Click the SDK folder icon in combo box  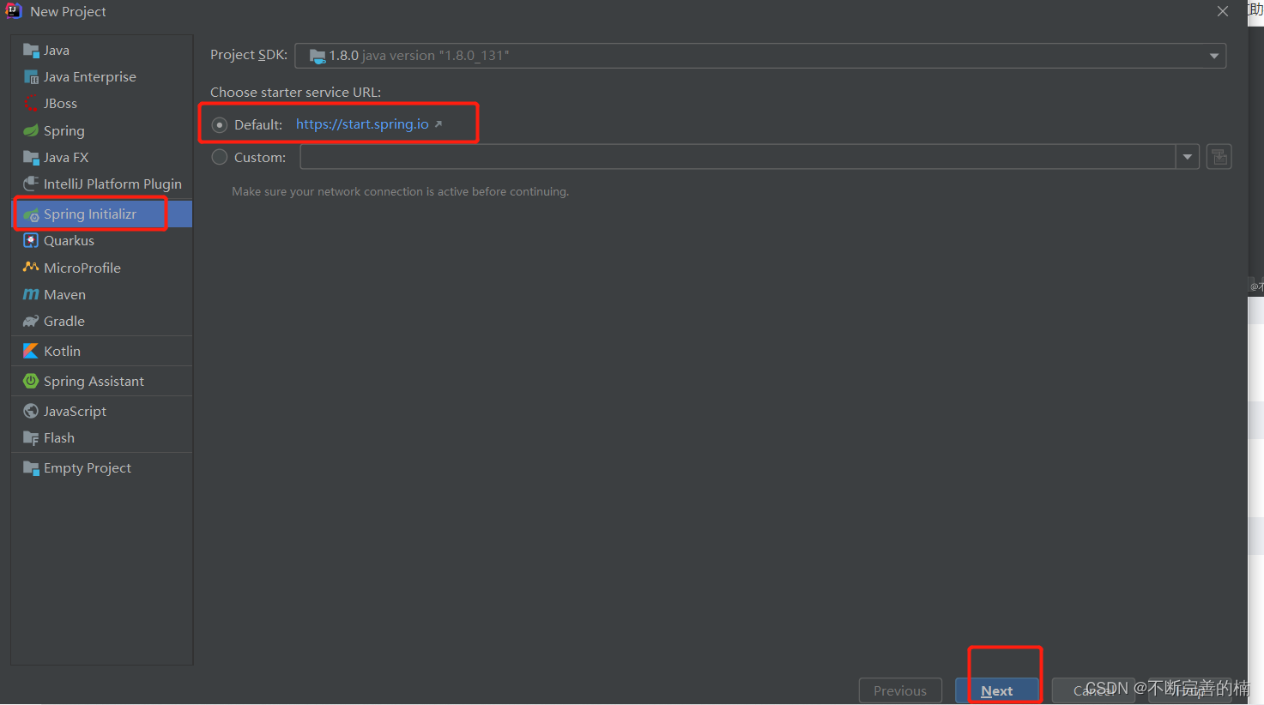tap(318, 56)
